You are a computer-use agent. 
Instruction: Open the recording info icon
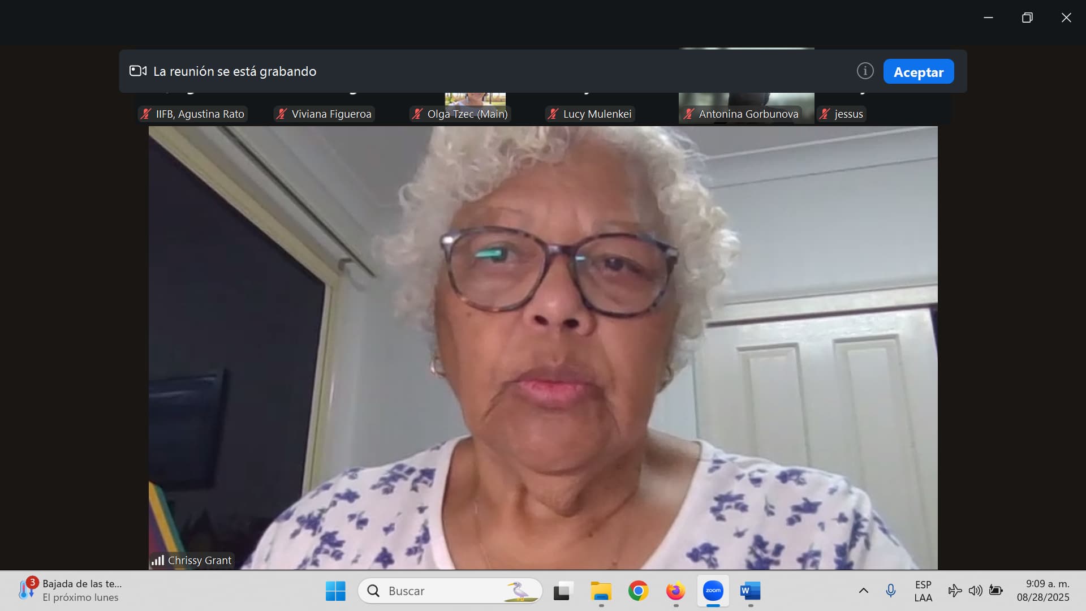(x=865, y=71)
